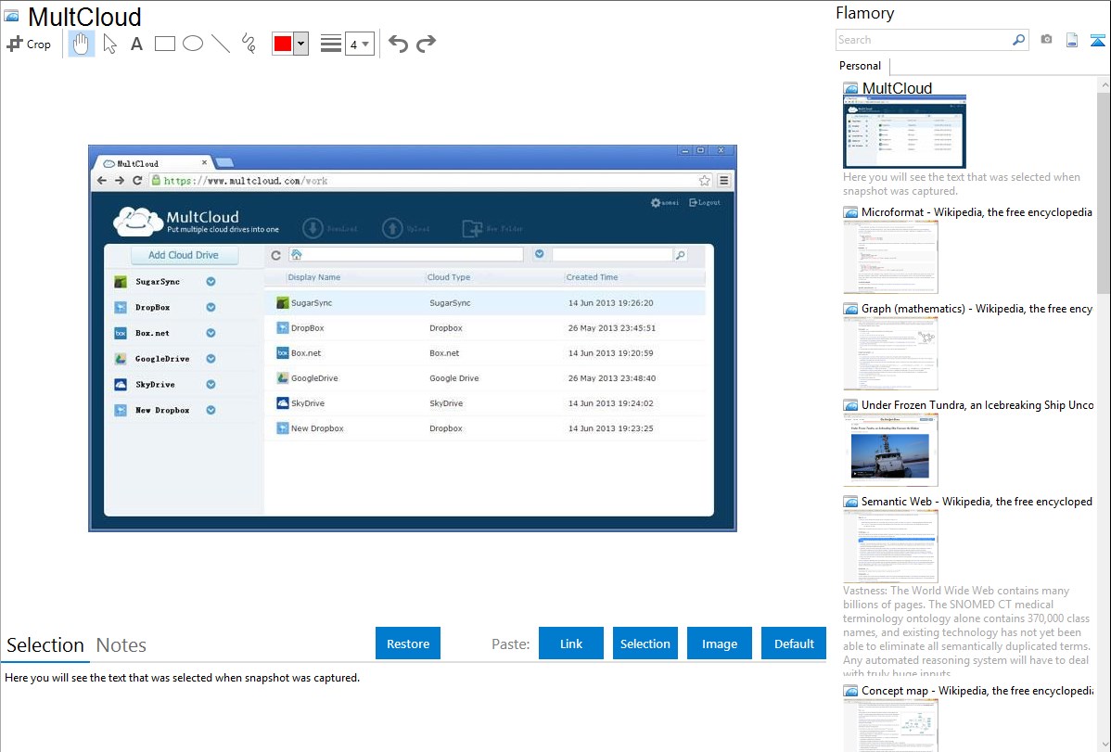Select the rectangle shape tool
The image size is (1111, 752).
coord(165,44)
